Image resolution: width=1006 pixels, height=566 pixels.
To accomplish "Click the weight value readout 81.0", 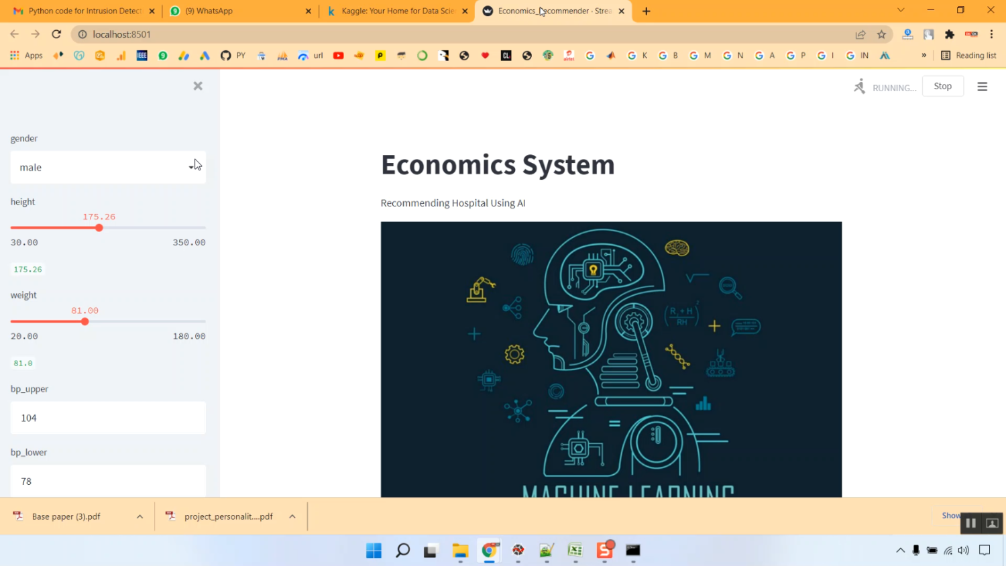I will 23,363.
